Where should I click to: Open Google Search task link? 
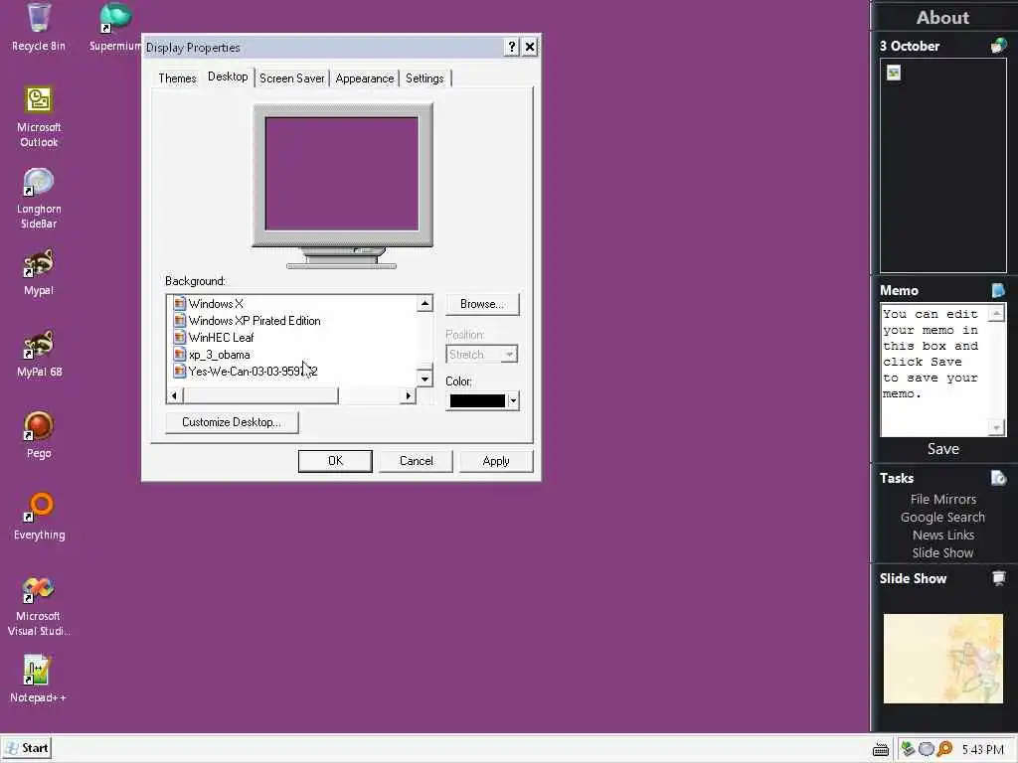[x=942, y=517]
